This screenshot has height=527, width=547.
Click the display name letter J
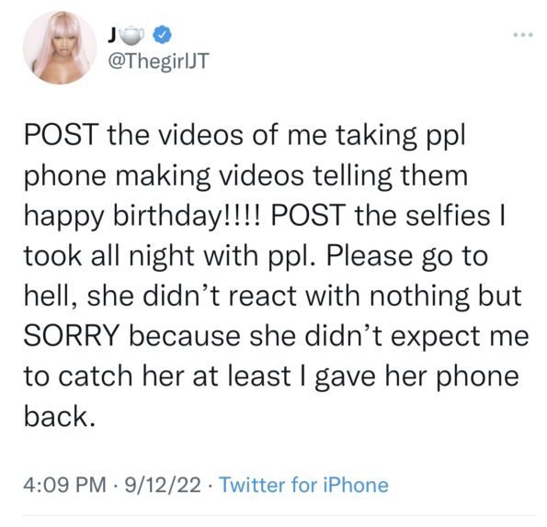(112, 35)
